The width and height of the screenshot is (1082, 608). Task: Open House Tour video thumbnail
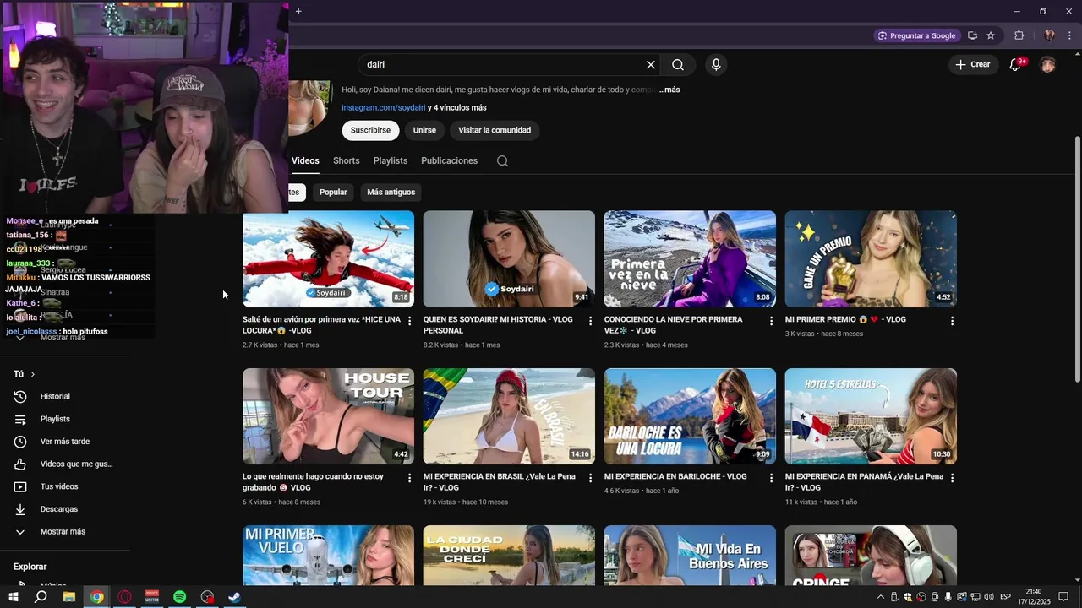click(328, 416)
